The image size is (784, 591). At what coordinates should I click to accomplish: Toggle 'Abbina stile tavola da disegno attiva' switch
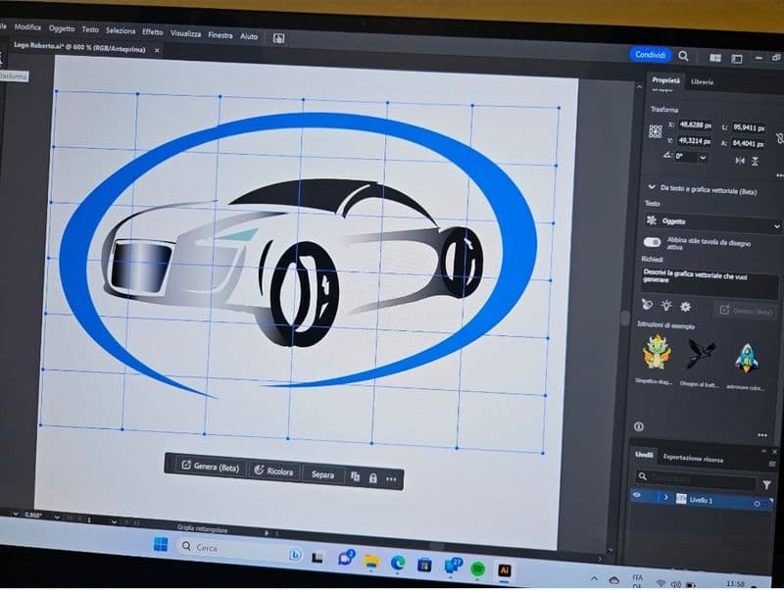click(652, 242)
